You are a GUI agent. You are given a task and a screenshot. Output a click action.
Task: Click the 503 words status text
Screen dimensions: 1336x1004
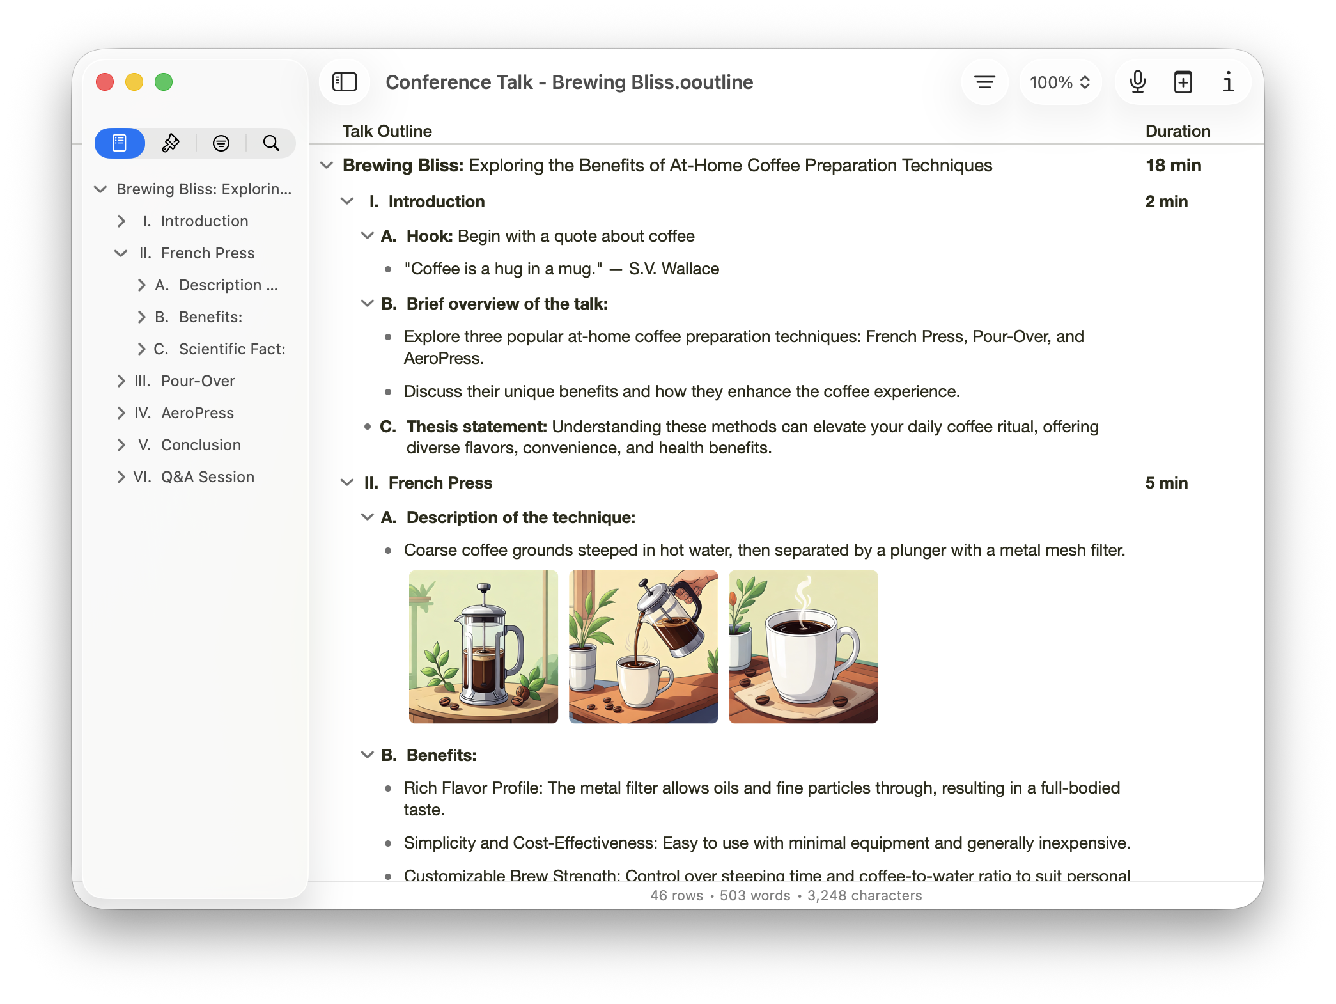click(x=754, y=895)
